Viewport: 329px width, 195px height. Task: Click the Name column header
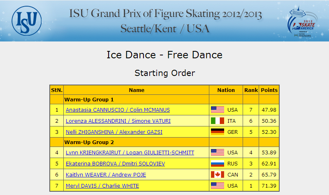[137, 90]
